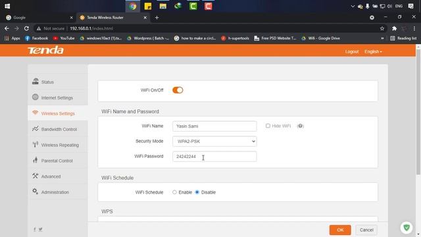Open the English language dropdown

click(373, 51)
